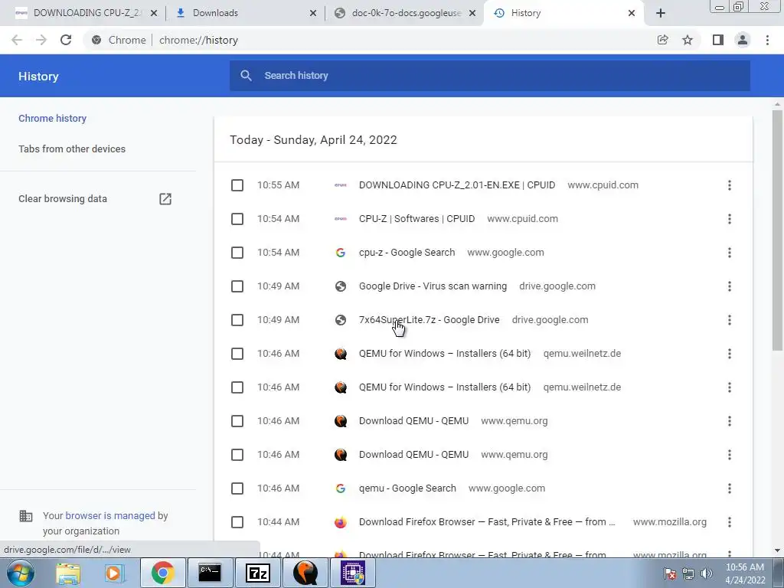
Task: Open the command prompt taskbar icon
Action: click(x=210, y=573)
